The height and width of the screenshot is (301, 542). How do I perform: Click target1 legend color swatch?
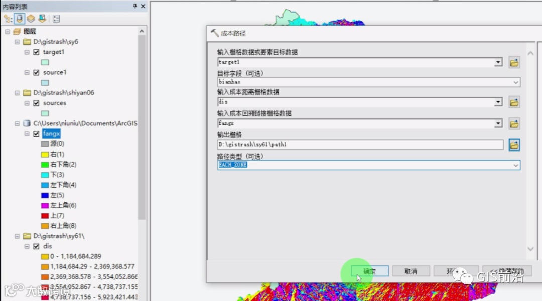(45, 63)
